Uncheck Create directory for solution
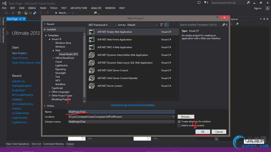Screen dimensions: 271x152 click(x=179, y=122)
